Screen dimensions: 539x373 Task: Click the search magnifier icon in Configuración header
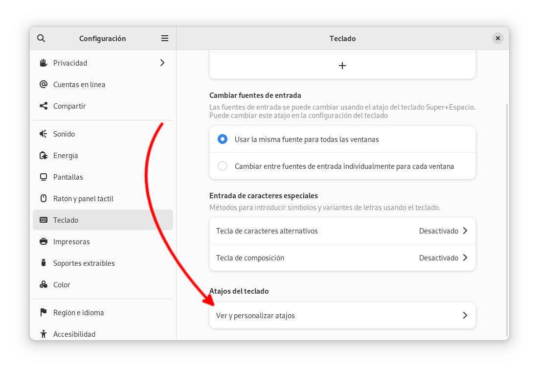click(41, 38)
